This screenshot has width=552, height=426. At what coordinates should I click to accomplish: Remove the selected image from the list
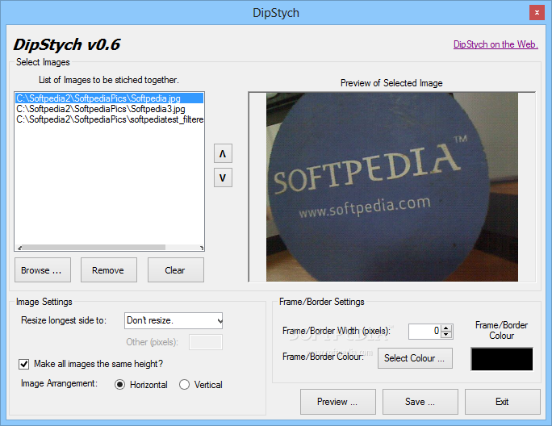[109, 270]
